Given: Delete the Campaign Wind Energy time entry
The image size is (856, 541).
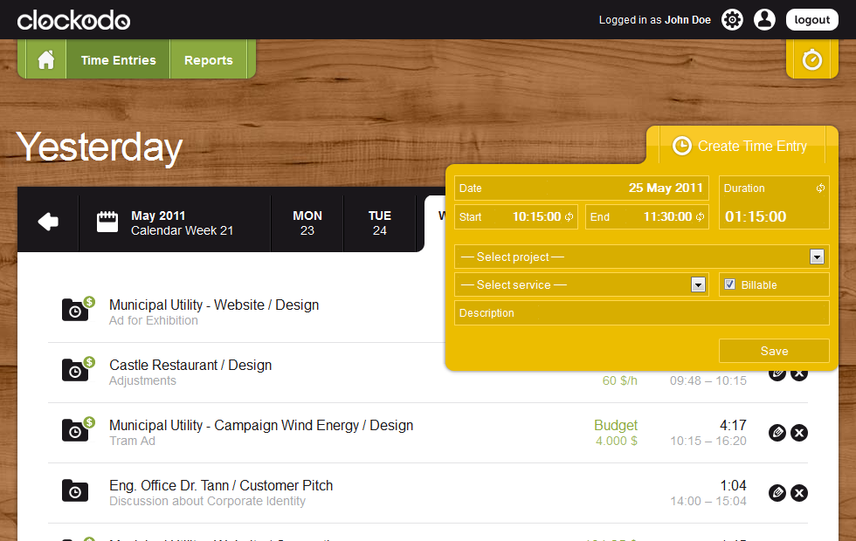Looking at the screenshot, I should (799, 433).
